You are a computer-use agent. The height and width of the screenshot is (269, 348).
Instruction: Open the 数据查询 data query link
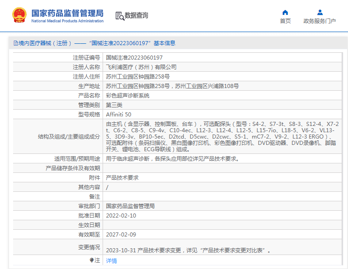pyautogui.click(x=136, y=15)
